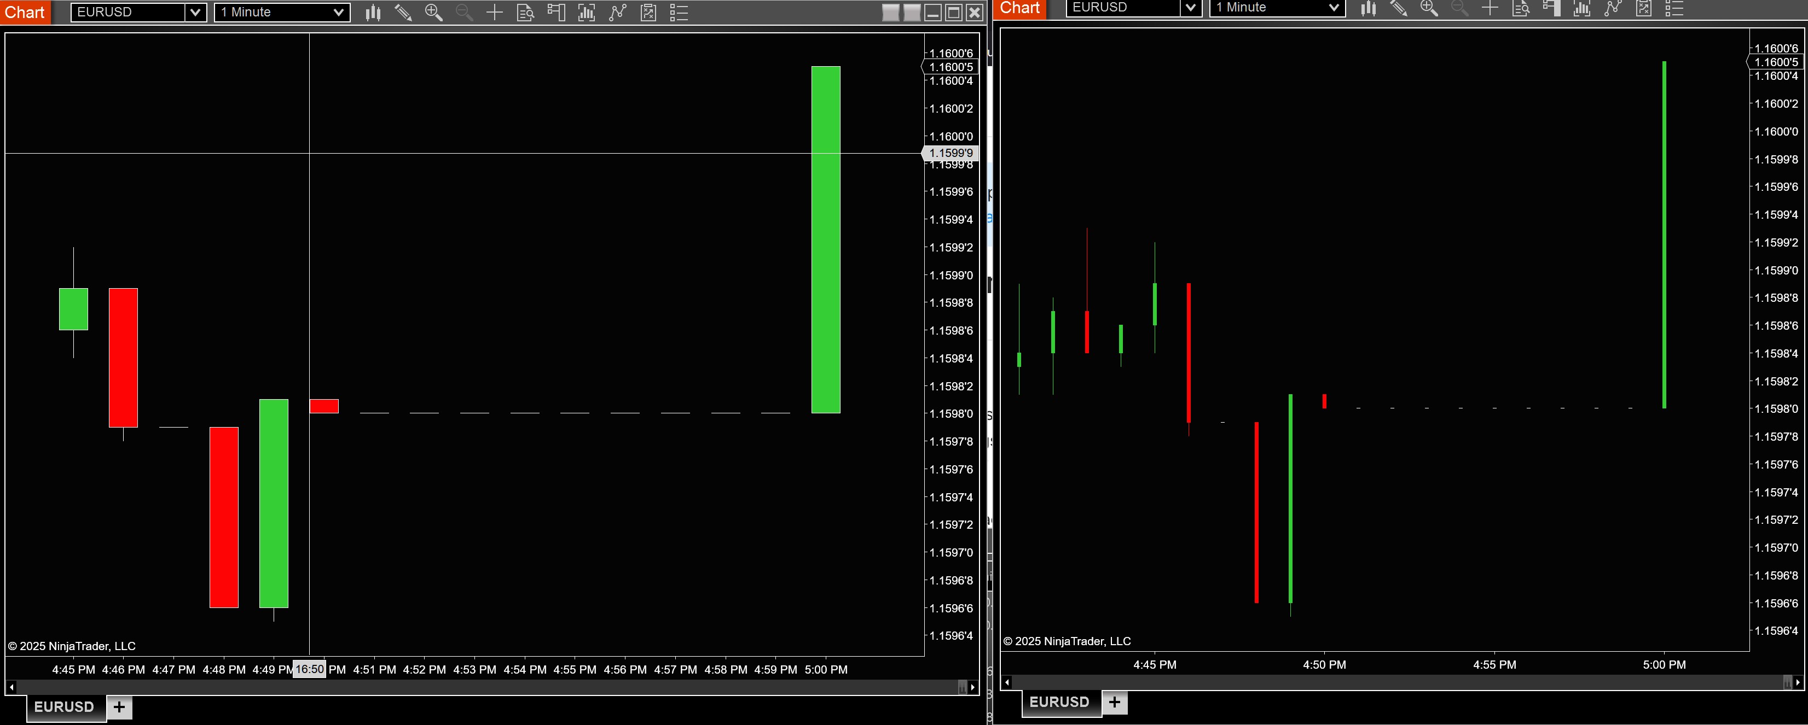Expand EURUSD instrument dropdown in left chart
The height and width of the screenshot is (725, 1808).
[x=195, y=12]
